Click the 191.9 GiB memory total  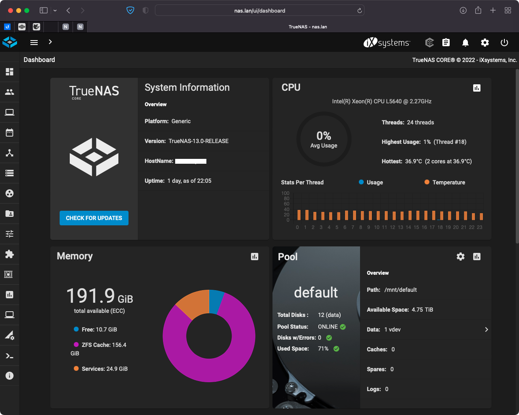pos(100,296)
